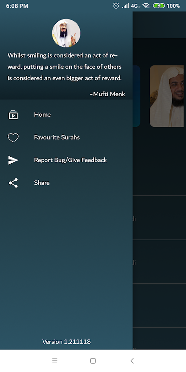Tap the battery charging indicator
Screen dimensions: 186x372
click(x=159, y=6)
